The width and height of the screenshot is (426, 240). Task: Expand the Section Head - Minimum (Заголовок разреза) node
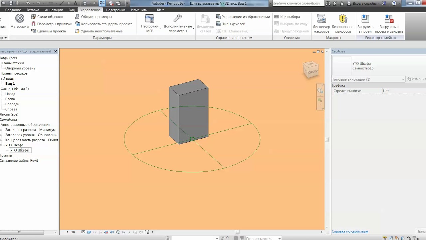tap(1, 130)
